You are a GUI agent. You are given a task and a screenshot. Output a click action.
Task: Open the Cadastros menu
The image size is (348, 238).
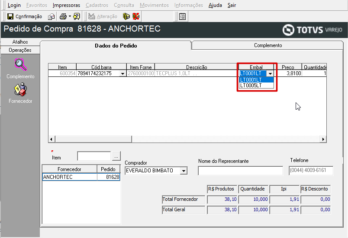[x=97, y=5]
